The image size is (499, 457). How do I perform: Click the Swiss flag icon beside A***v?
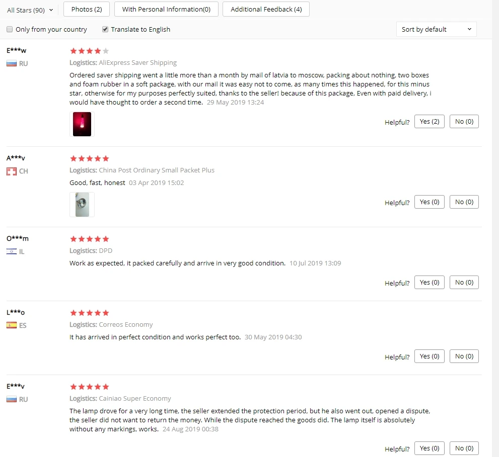12,171
